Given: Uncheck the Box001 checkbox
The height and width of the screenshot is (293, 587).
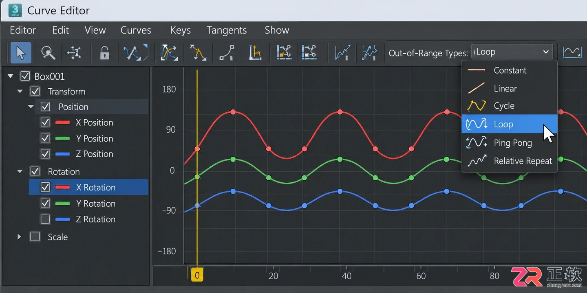Looking at the screenshot, I should tap(25, 76).
